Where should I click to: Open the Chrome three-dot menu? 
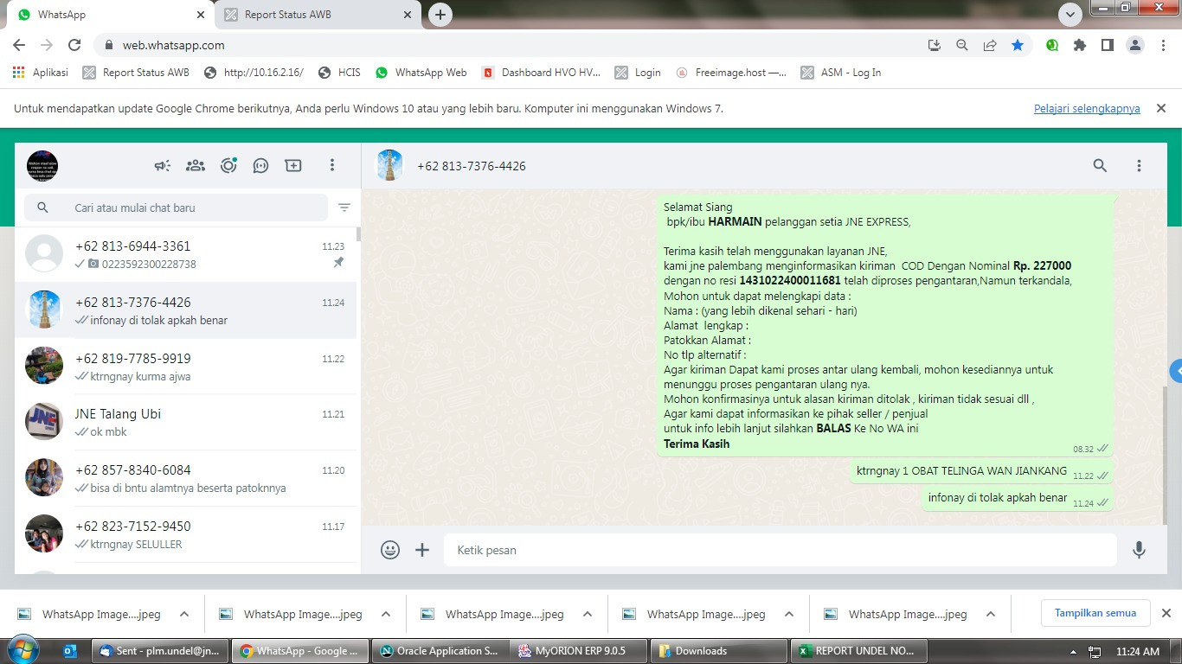click(x=1162, y=45)
